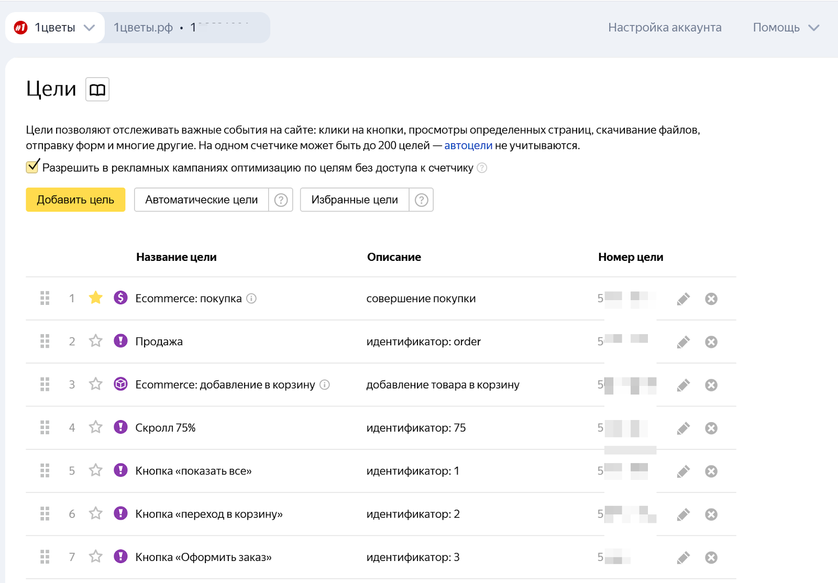Viewport: 838px width, 583px height.
Task: Open help icon beside Автоматические цели
Action: [x=281, y=200]
